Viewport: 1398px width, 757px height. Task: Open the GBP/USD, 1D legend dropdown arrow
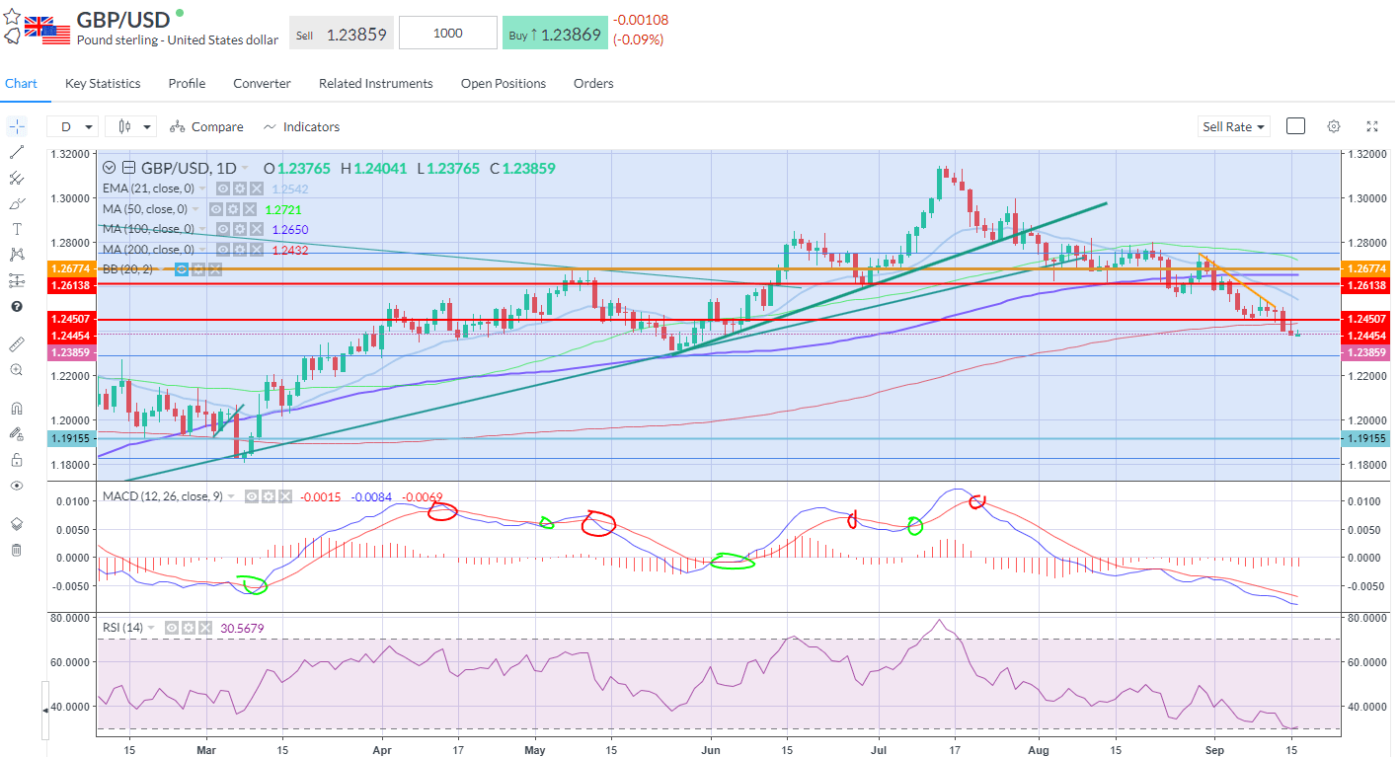click(x=245, y=169)
